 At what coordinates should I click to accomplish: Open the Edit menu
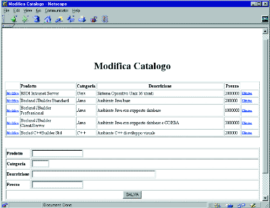tap(16, 11)
